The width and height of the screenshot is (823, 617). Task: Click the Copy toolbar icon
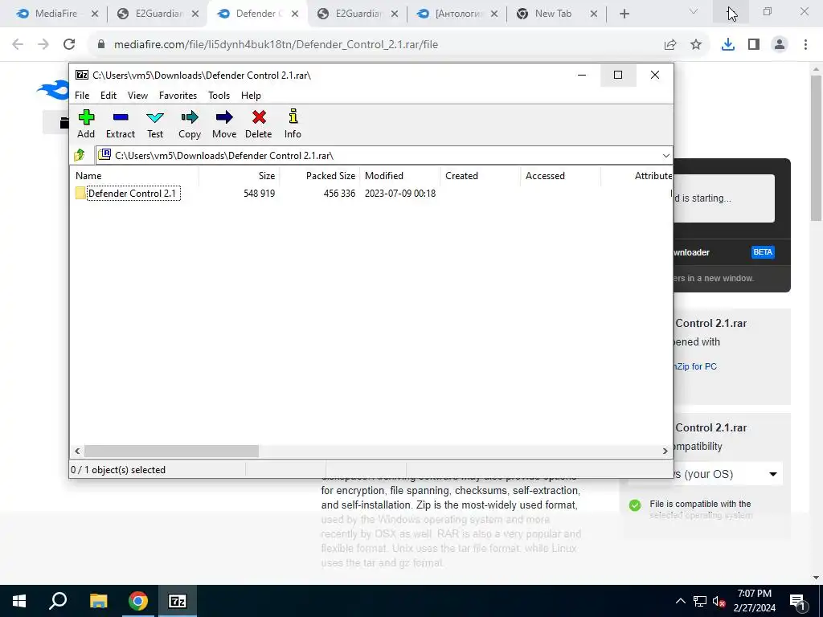[190, 125]
